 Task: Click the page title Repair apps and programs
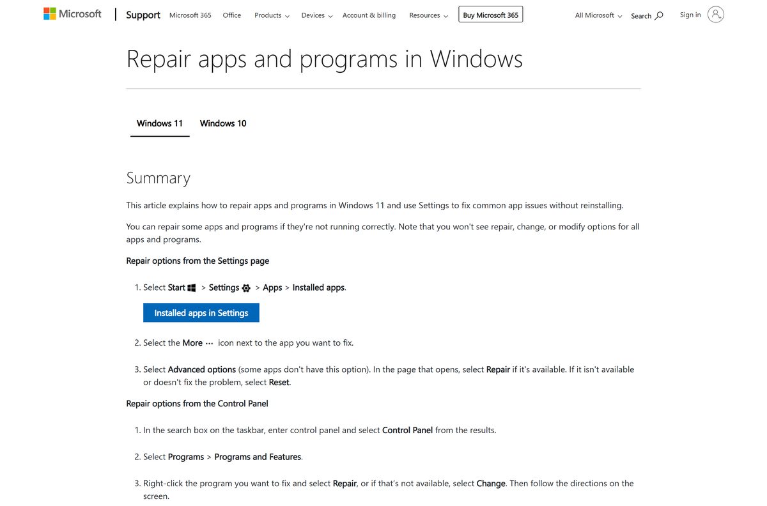pyautogui.click(x=325, y=59)
